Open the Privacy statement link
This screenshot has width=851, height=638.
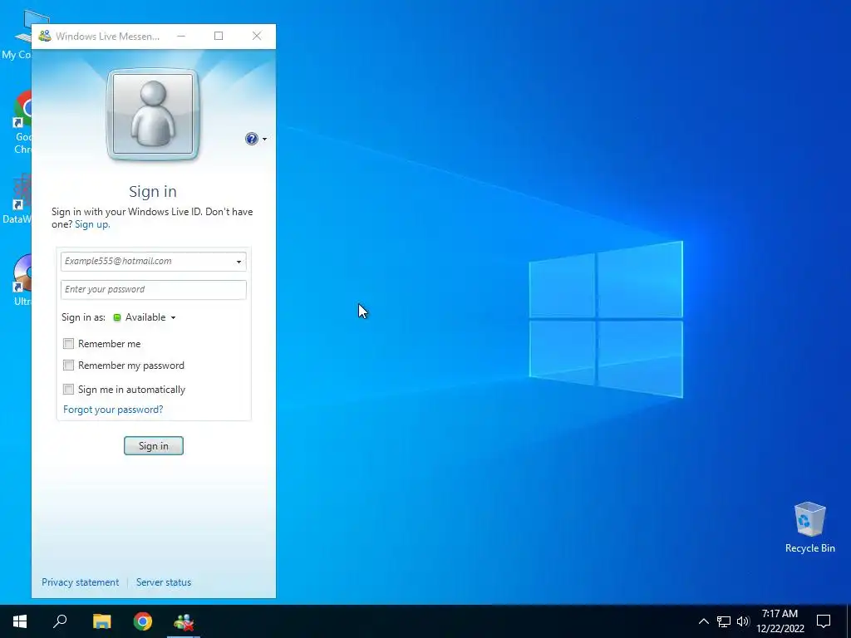(x=81, y=582)
